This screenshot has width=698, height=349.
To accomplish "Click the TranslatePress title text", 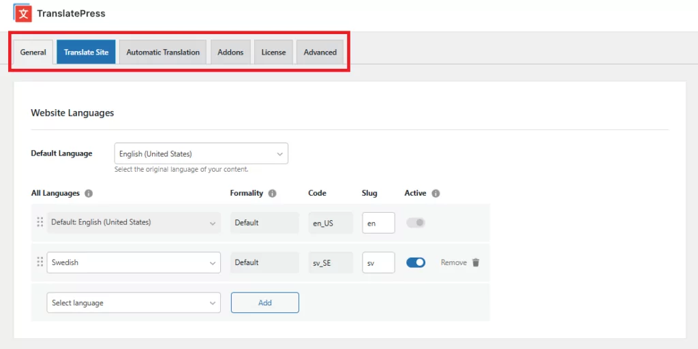I will click(x=71, y=14).
